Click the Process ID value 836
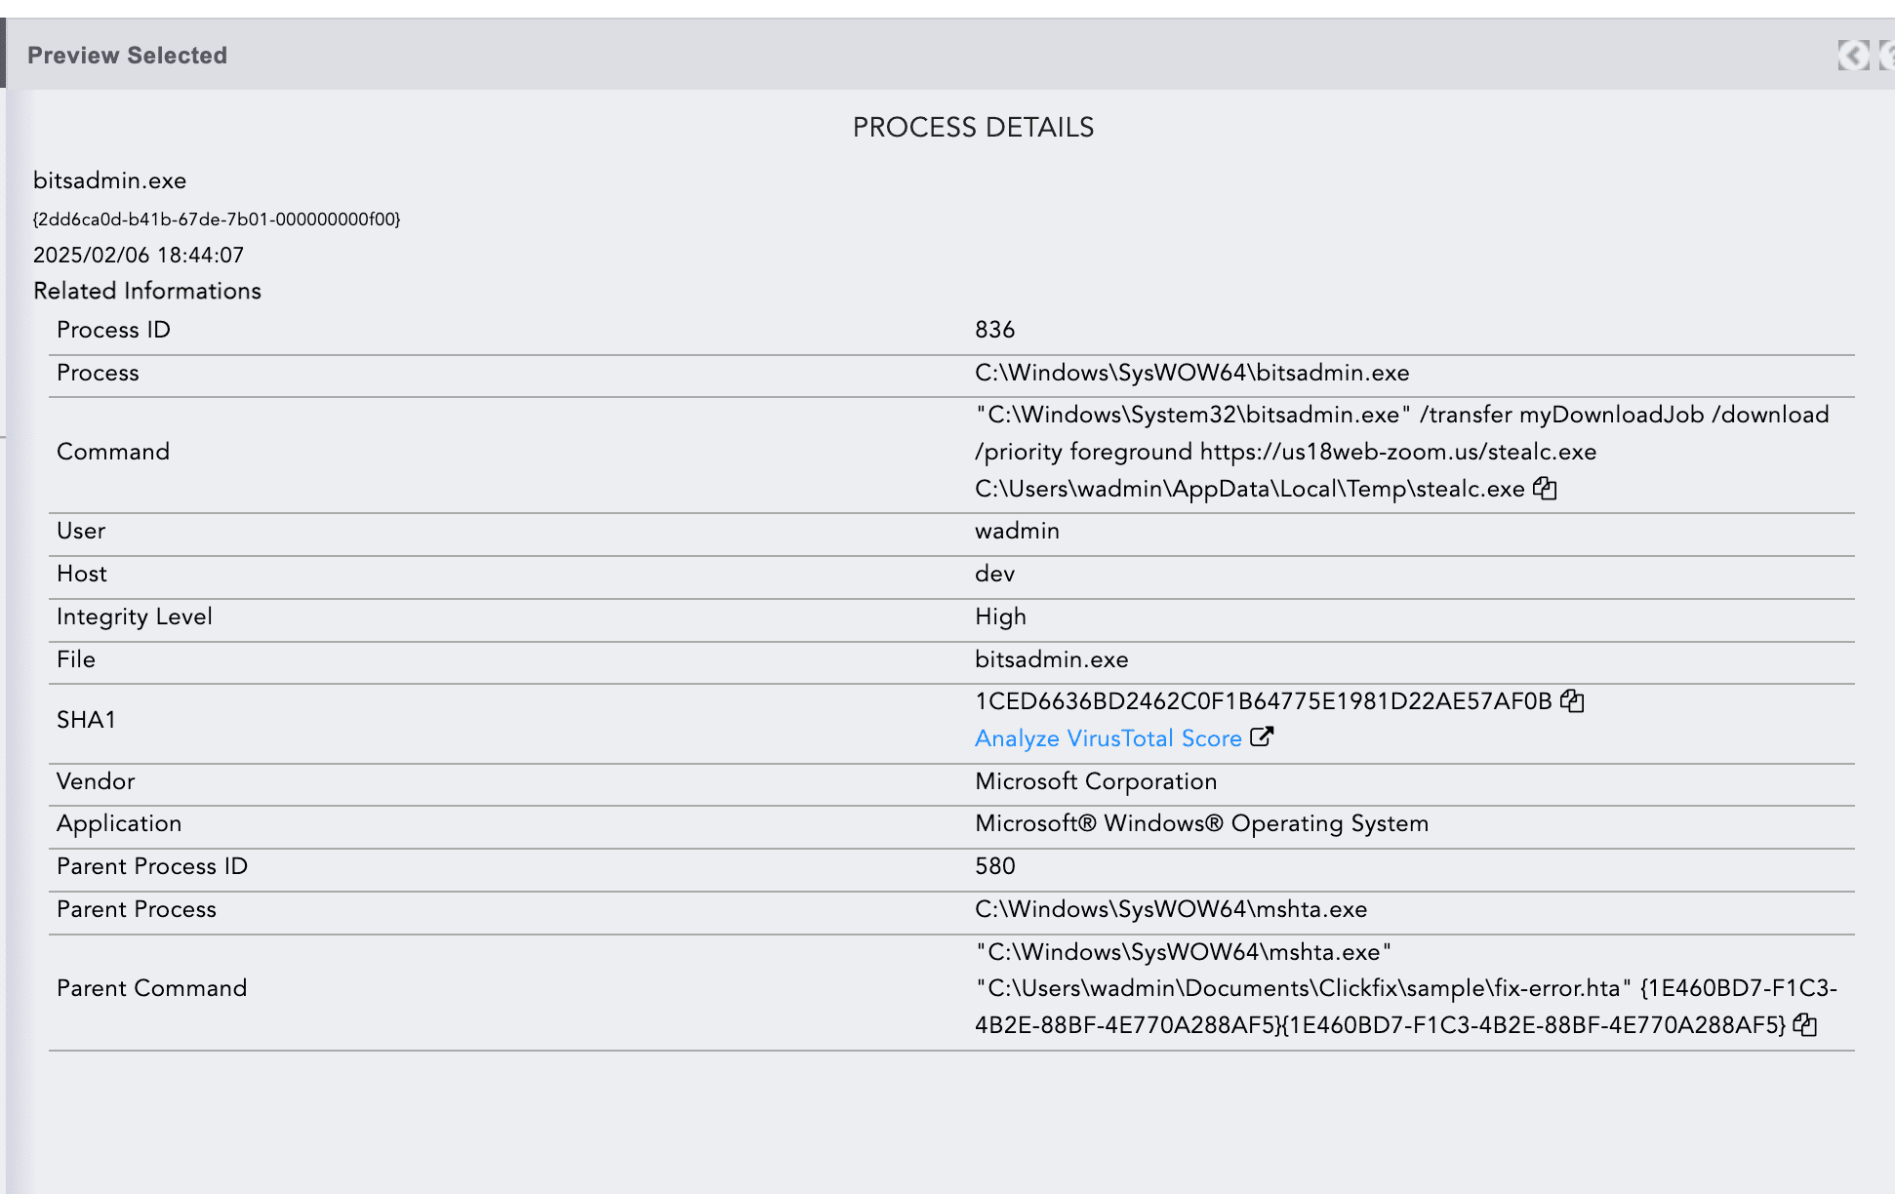 [994, 330]
